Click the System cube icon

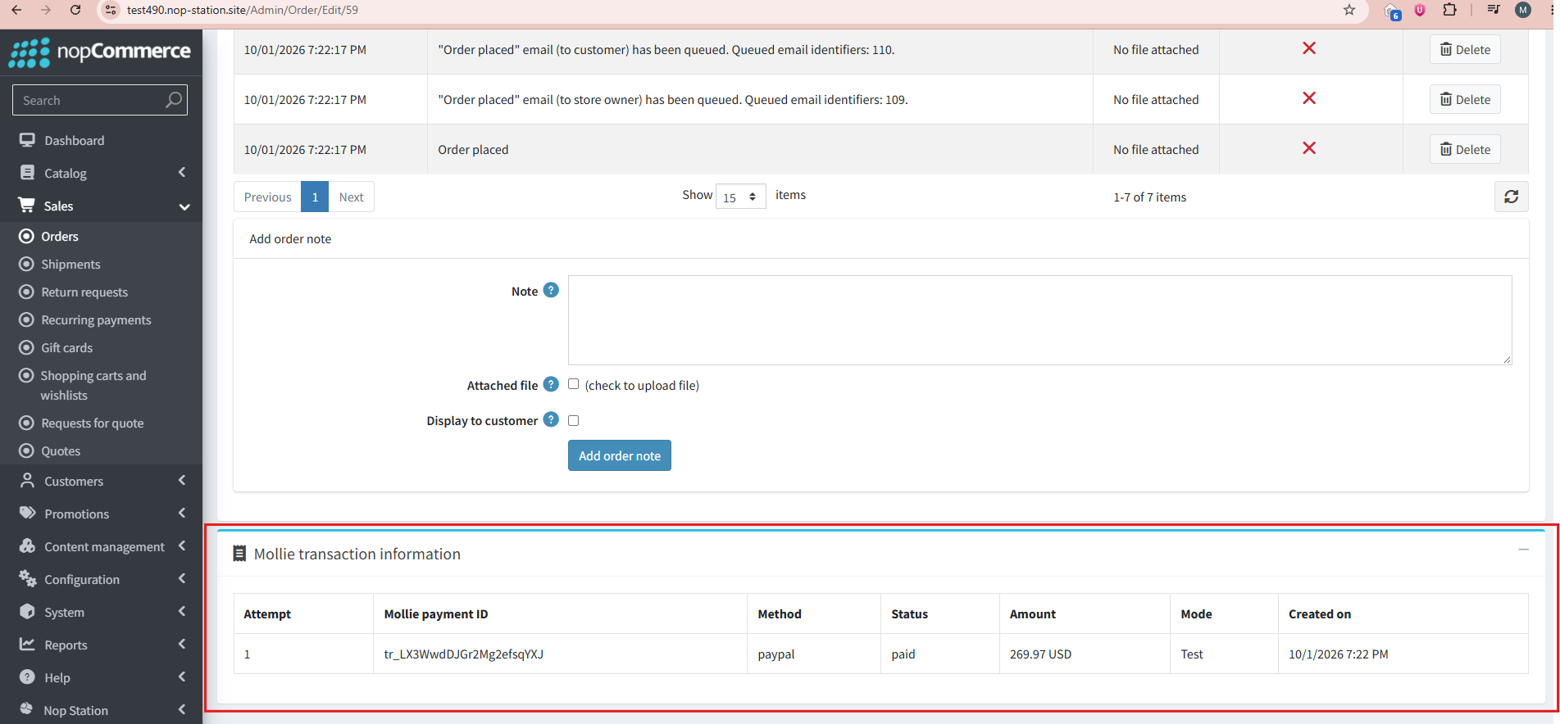(x=27, y=611)
